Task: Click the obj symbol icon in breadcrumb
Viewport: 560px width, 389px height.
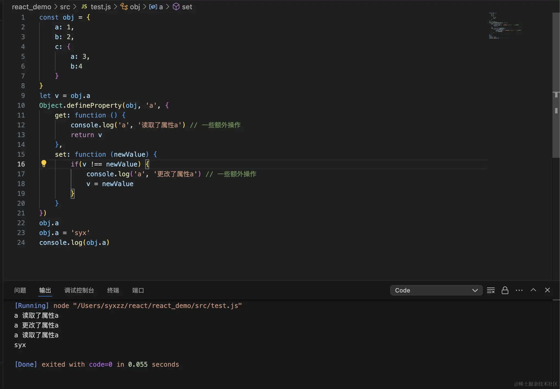Action: point(124,7)
